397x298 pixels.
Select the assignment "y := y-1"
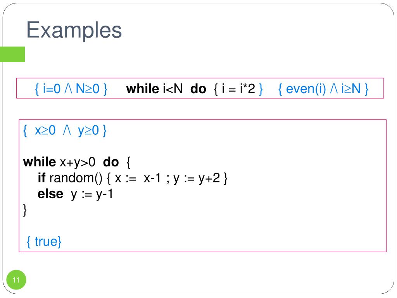[x=91, y=194]
